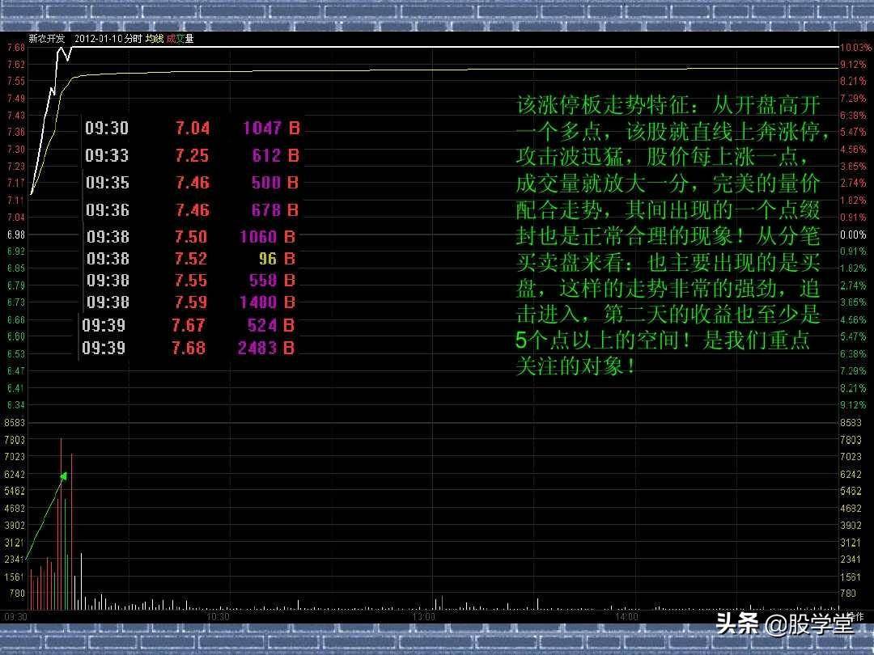874x655 pixels.
Task: Click 6.98 on the left price axis
Action: [x=15, y=235]
